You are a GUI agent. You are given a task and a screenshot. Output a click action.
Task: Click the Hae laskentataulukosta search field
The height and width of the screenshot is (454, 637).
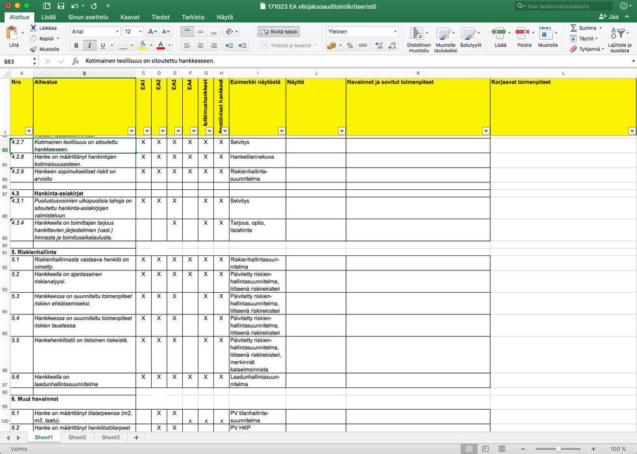564,6
